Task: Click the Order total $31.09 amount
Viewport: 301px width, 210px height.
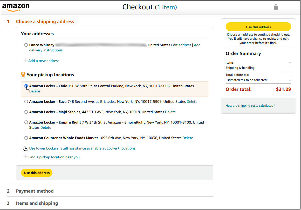Action: click(283, 89)
